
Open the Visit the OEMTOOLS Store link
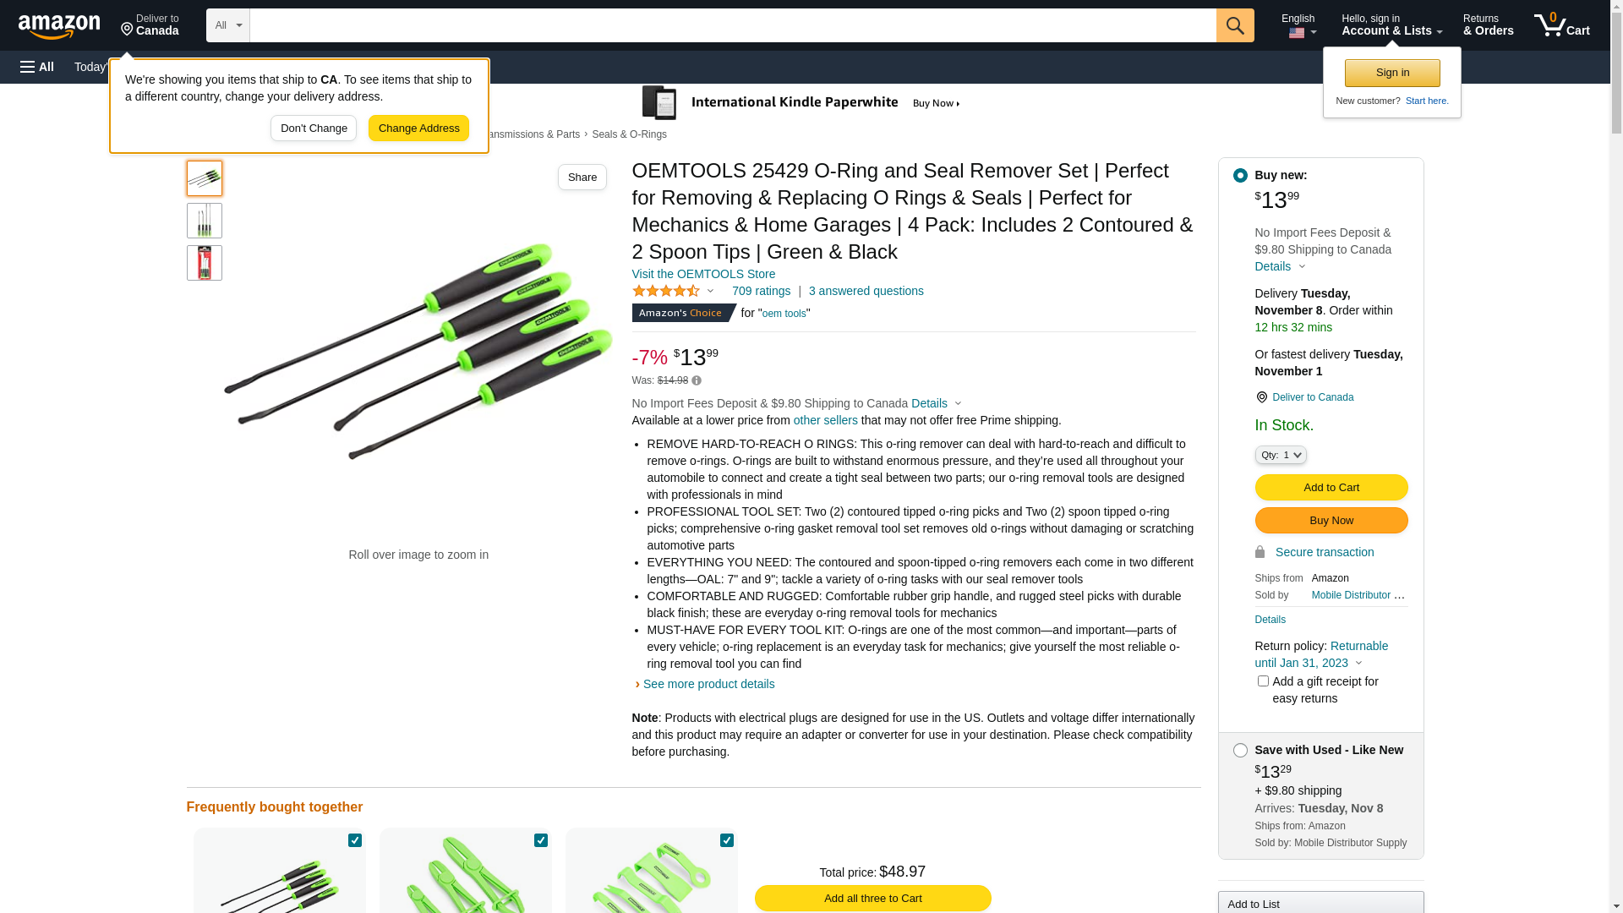(x=703, y=274)
